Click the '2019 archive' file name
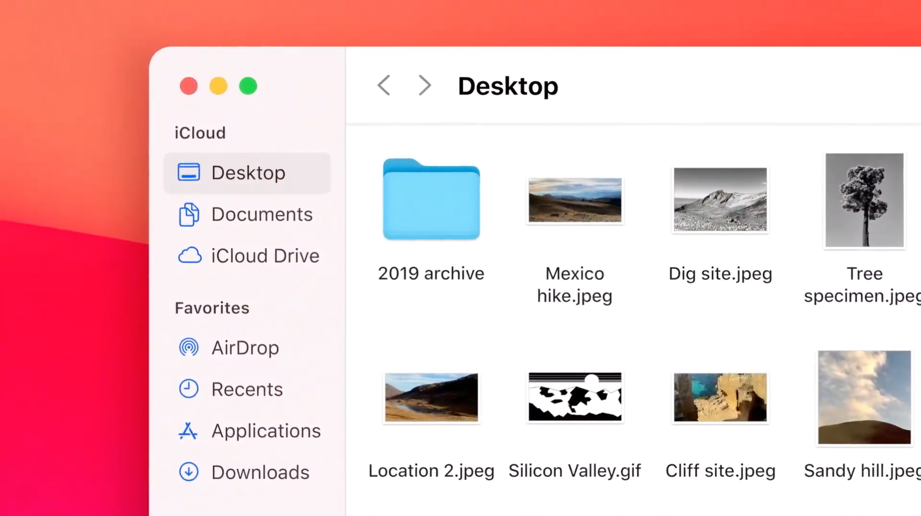 click(431, 274)
